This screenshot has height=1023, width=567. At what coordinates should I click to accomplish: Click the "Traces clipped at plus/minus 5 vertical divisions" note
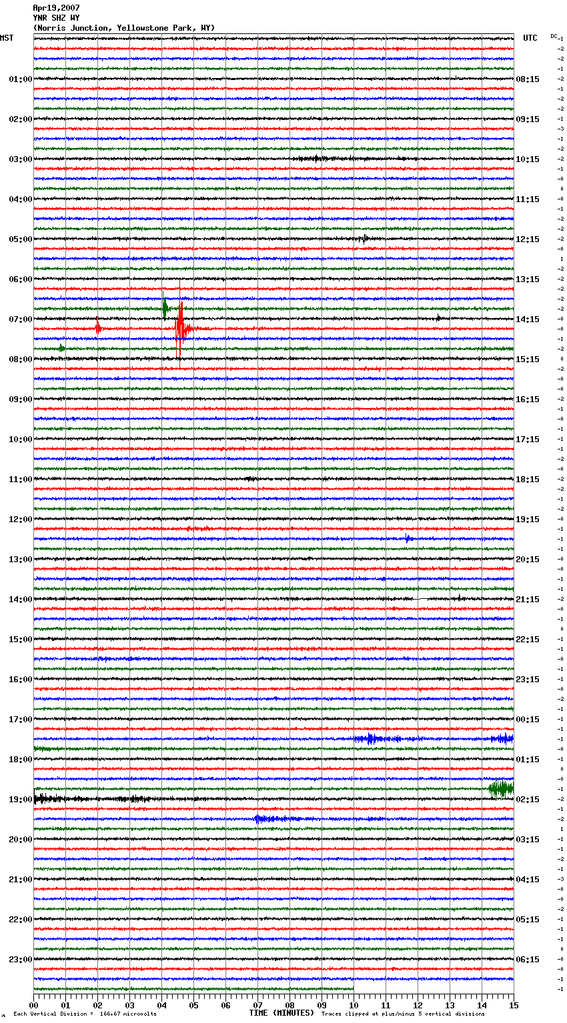pyautogui.click(x=403, y=1014)
